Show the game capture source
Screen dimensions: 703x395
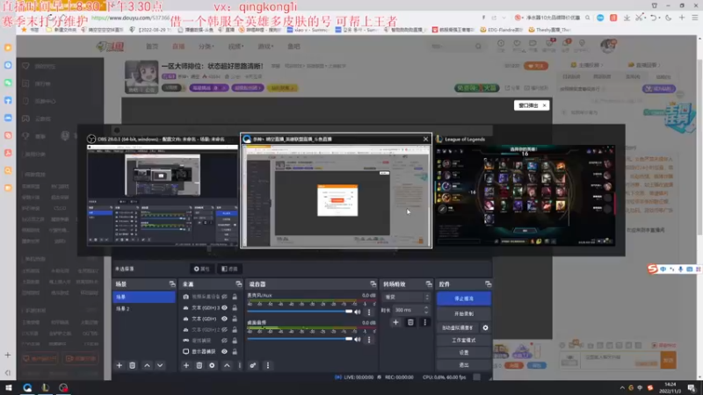(x=224, y=341)
